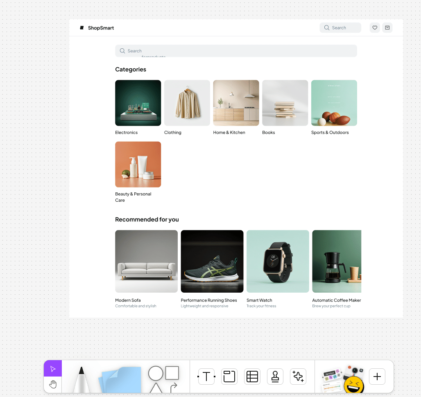Select the Comfortable and stylish subtitle
Screen dimensions: 421x397
pos(136,306)
